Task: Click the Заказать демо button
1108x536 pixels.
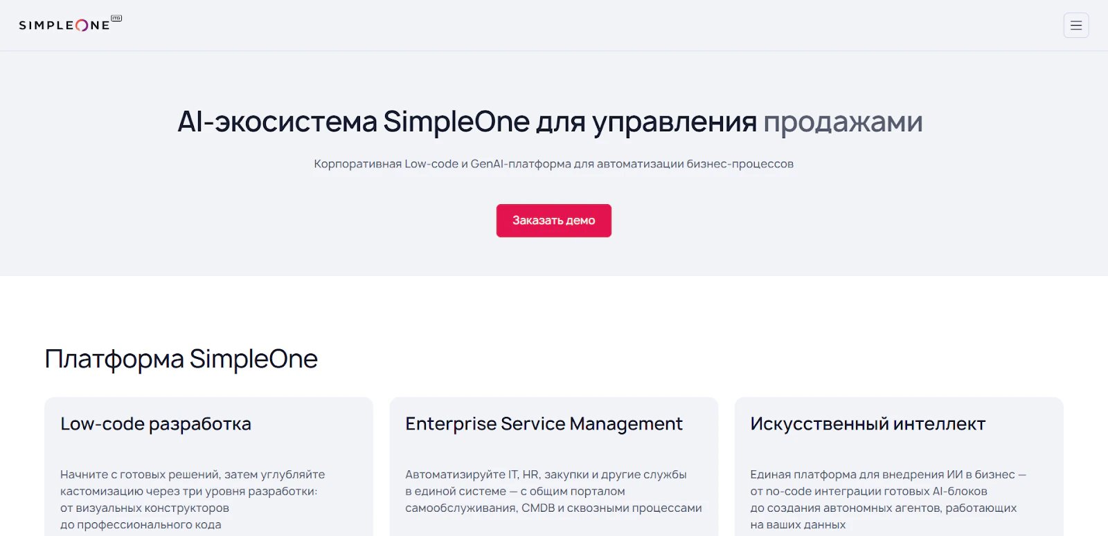Action: [x=554, y=221]
